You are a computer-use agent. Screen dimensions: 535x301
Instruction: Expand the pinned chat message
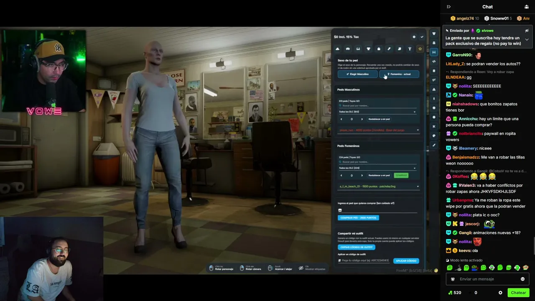[x=527, y=39]
